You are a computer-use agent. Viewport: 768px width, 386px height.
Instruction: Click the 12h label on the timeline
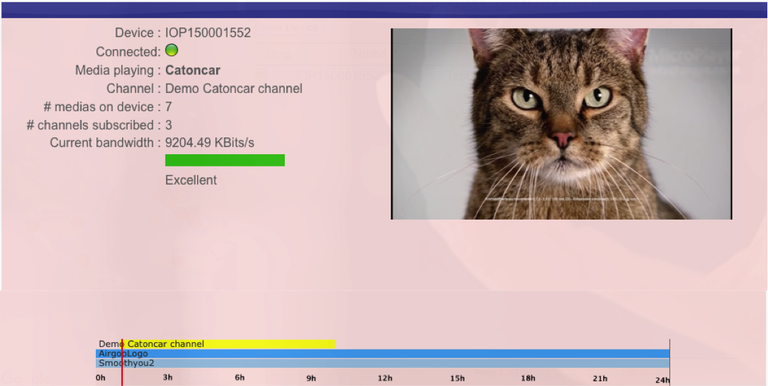coord(385,379)
